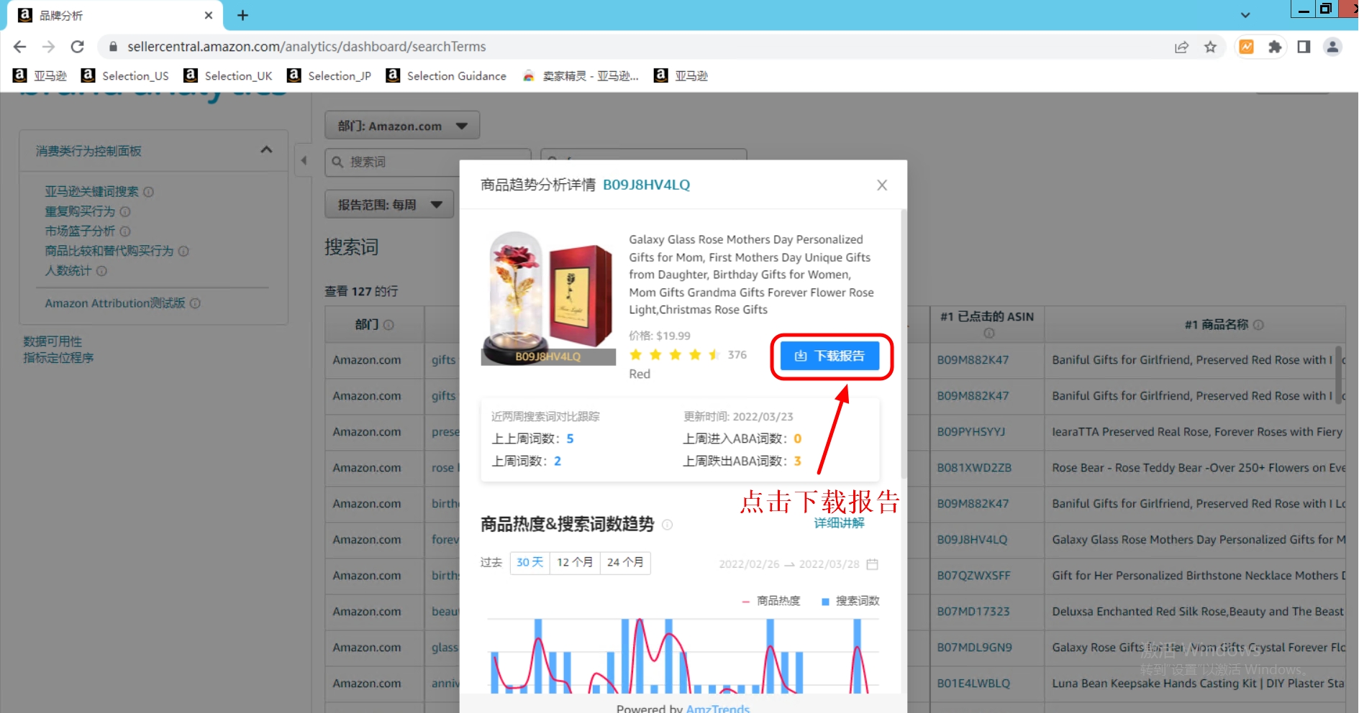Image resolution: width=1359 pixels, height=713 pixels.
Task: Switch chart range to 12个月
Action: tap(575, 563)
